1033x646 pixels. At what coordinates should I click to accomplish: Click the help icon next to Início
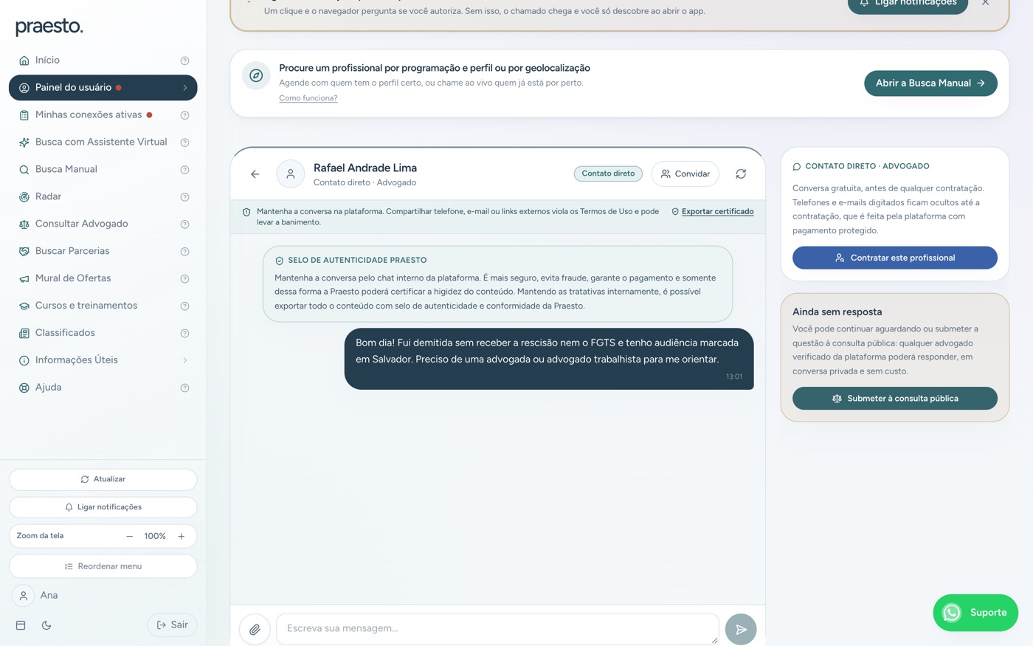pyautogui.click(x=185, y=61)
